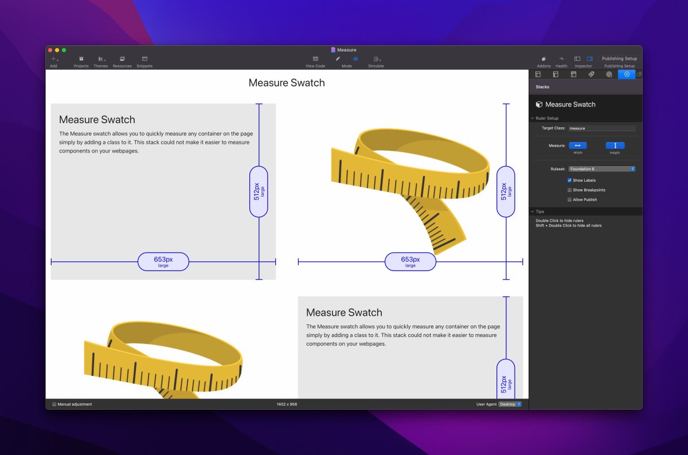Viewport: 688px width, 455px height.
Task: Open the Snippets toolbar icon
Action: (x=144, y=59)
